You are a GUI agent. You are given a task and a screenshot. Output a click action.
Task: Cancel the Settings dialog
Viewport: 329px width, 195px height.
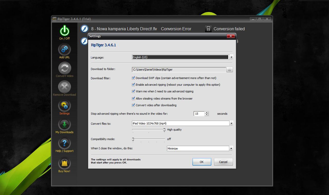[x=223, y=162]
